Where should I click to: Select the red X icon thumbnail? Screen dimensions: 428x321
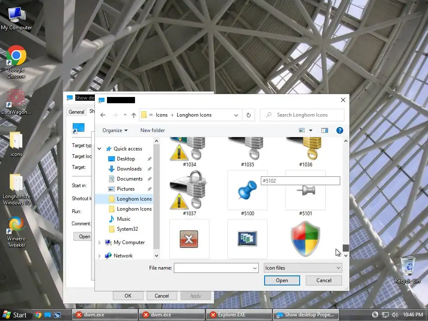point(189,239)
